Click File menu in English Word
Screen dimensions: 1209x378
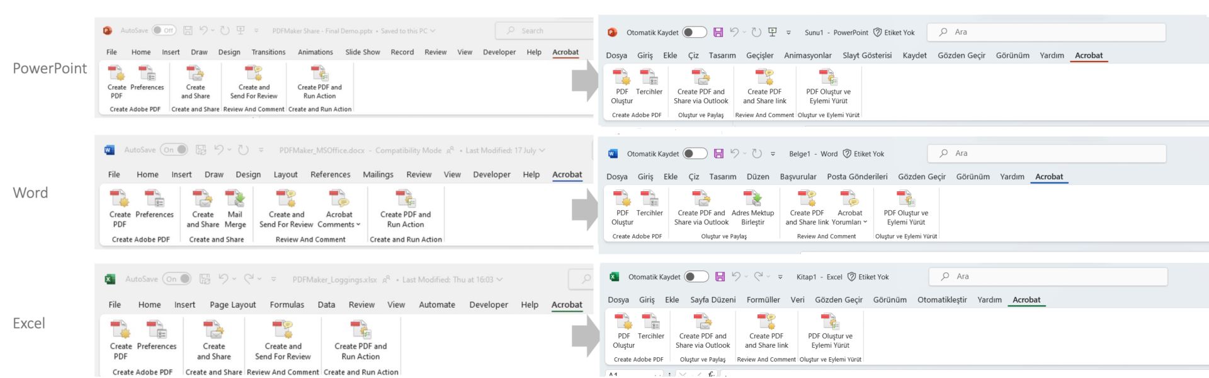[114, 174]
